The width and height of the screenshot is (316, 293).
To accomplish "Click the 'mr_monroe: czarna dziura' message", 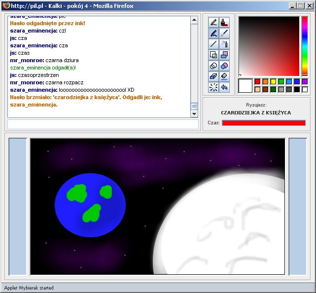I will pos(44,60).
